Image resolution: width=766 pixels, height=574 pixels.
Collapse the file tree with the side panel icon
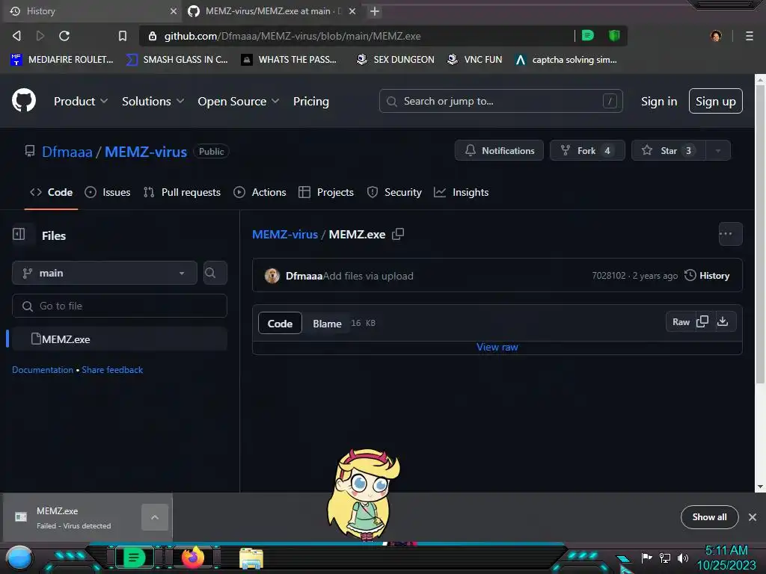point(19,234)
